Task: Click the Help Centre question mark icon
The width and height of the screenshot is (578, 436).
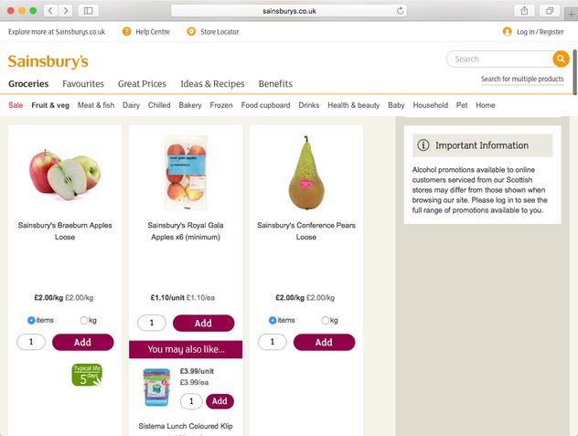Action: (127, 31)
